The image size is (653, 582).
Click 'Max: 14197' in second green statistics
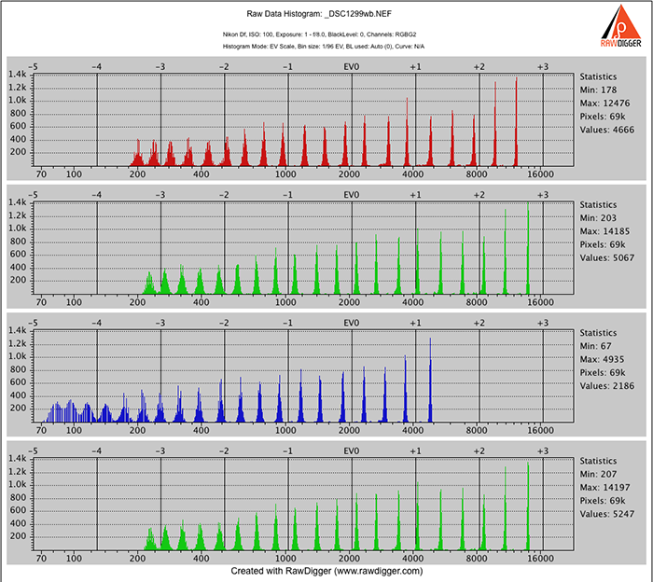pyautogui.click(x=604, y=488)
